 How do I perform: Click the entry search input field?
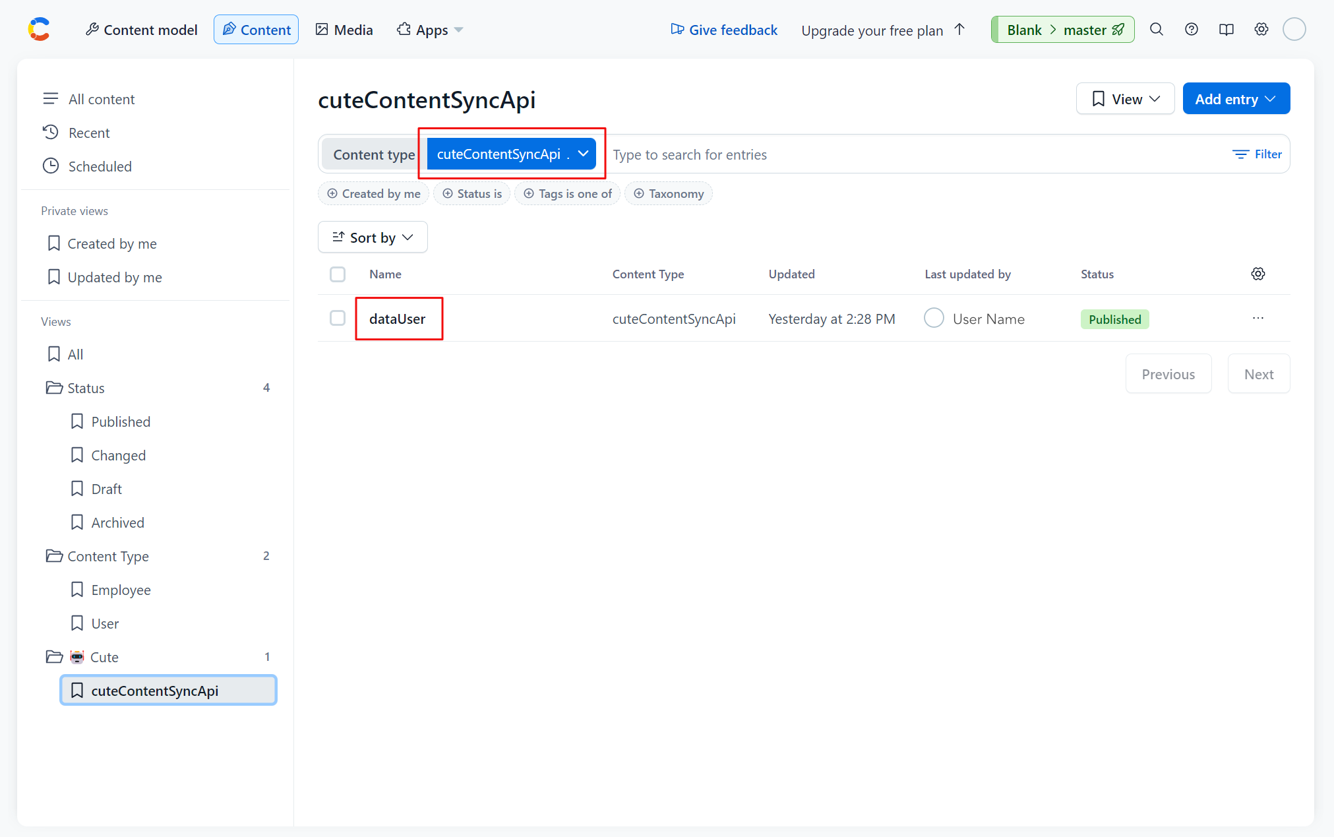(x=910, y=154)
